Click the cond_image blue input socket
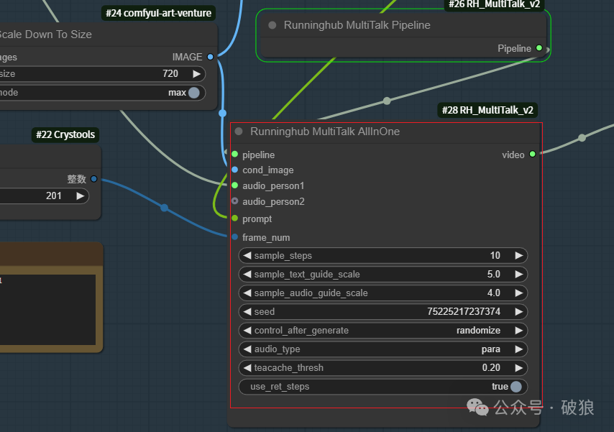Viewport: 614px width, 432px height. point(234,170)
